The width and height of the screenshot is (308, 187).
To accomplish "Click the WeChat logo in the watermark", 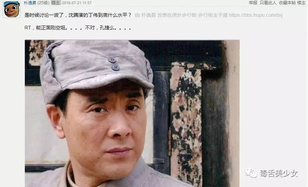I will click(x=251, y=173).
